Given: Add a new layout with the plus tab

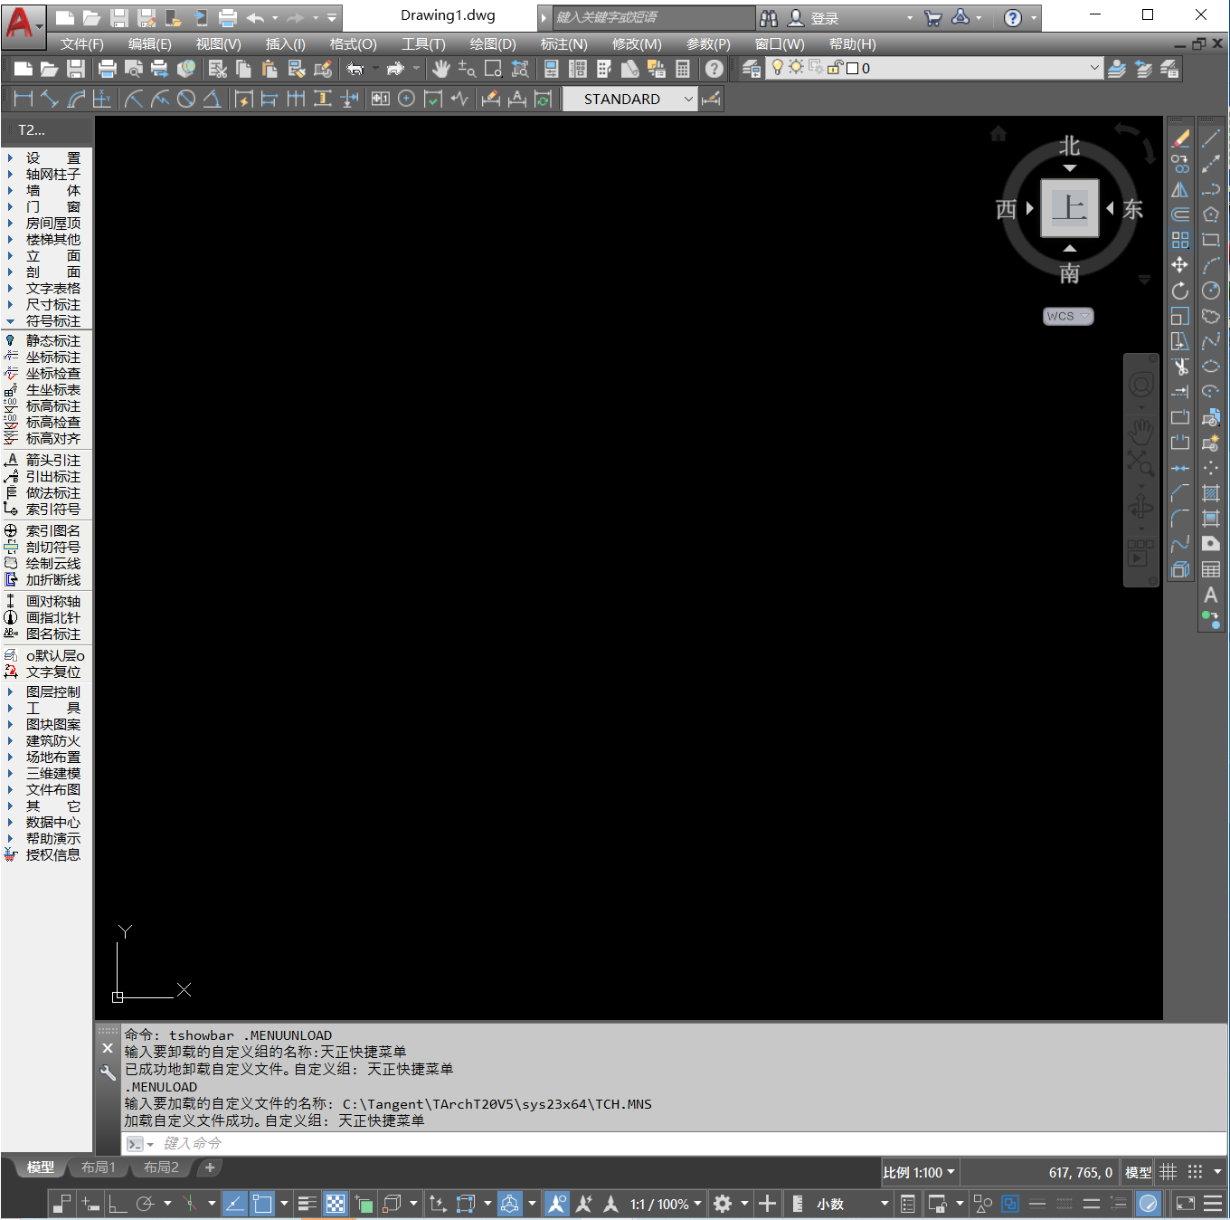Looking at the screenshot, I should [x=210, y=1168].
